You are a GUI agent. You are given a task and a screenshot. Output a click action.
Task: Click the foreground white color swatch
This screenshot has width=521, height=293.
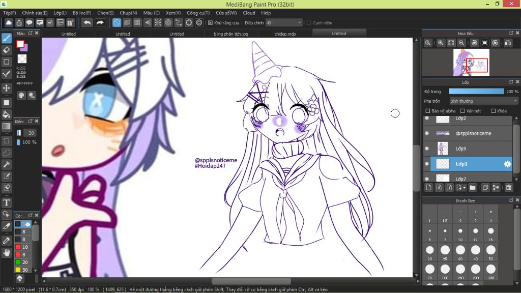point(20,44)
